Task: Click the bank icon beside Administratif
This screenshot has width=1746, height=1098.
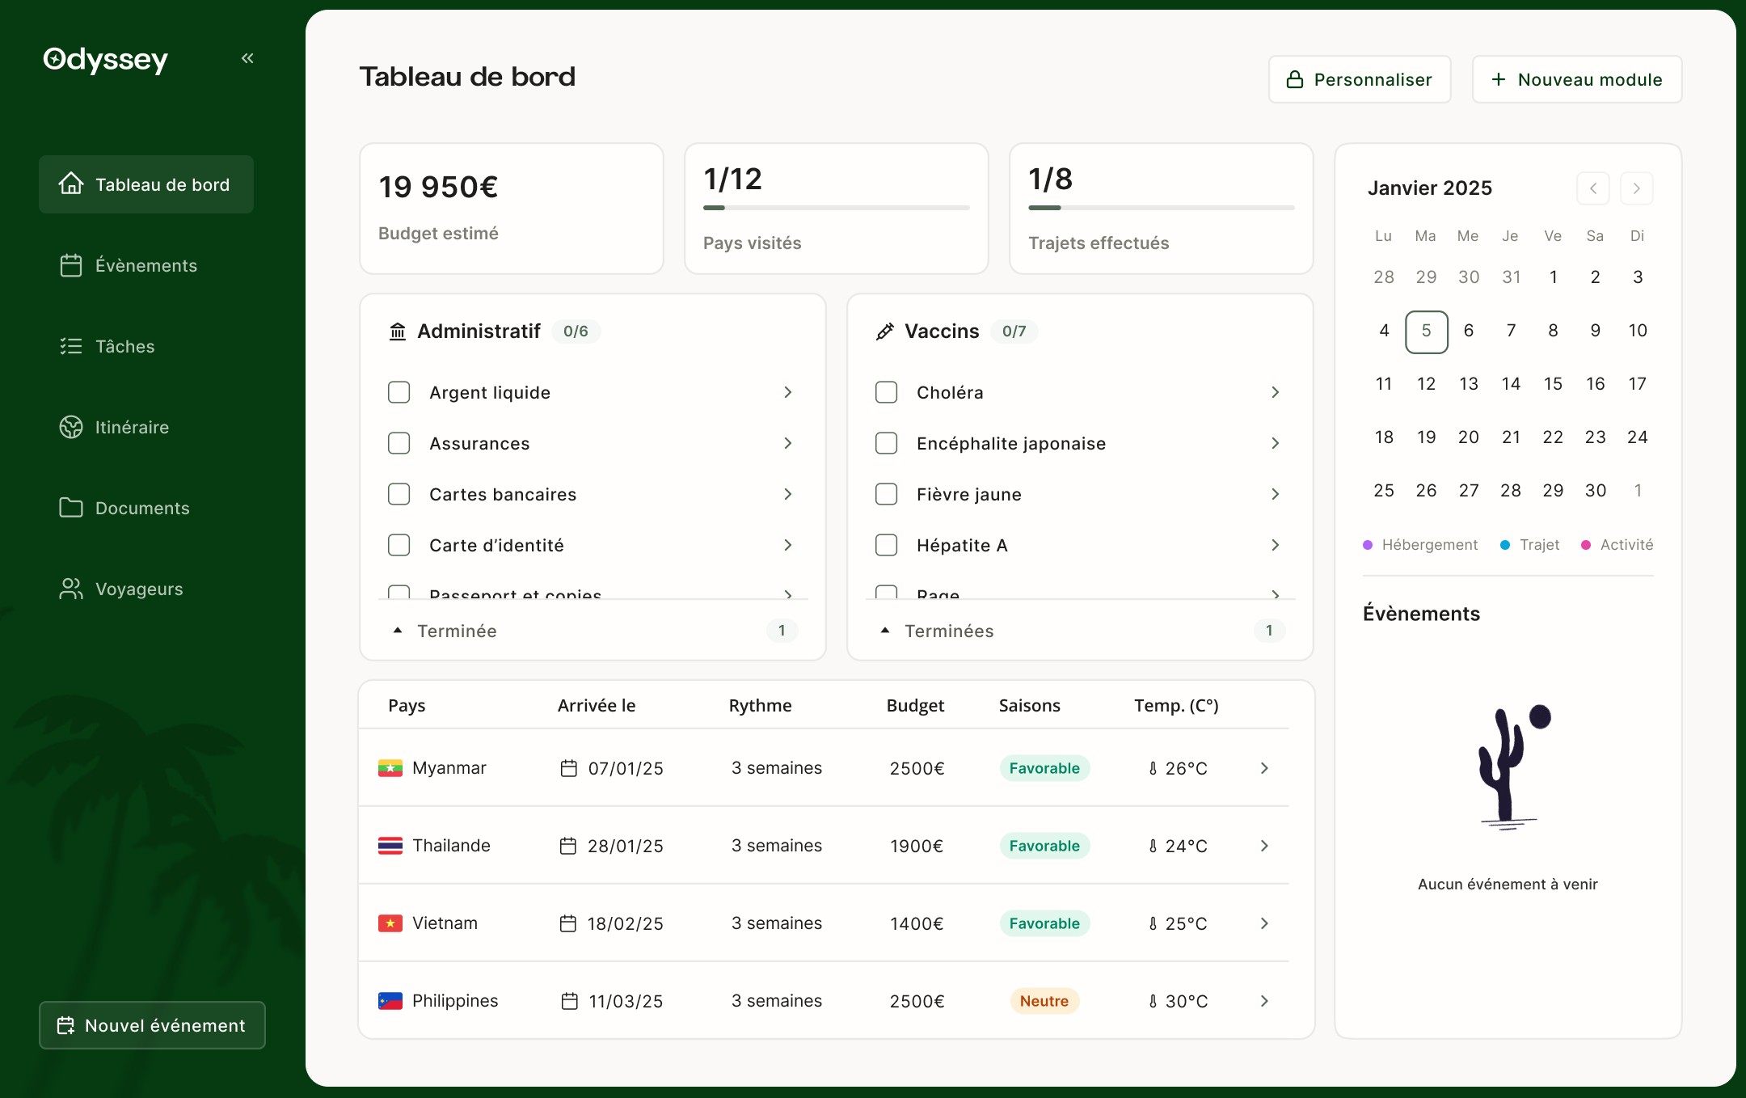Action: pyautogui.click(x=398, y=332)
